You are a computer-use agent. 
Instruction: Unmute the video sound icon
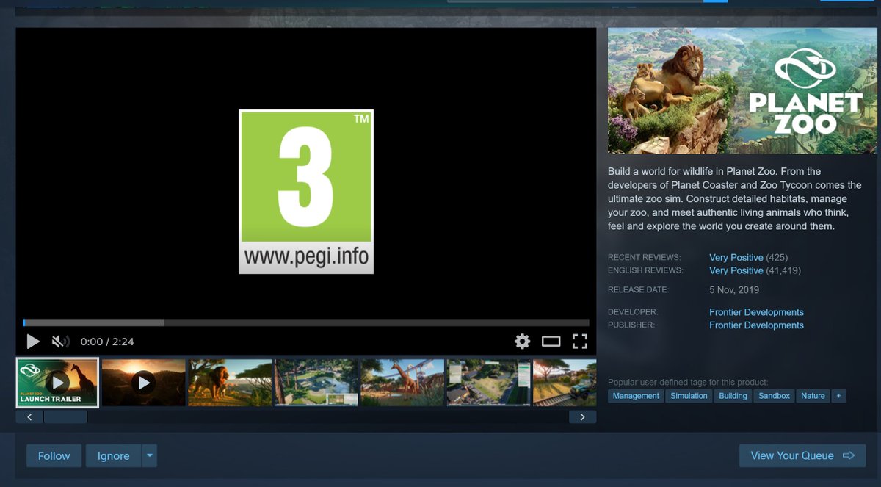(60, 342)
